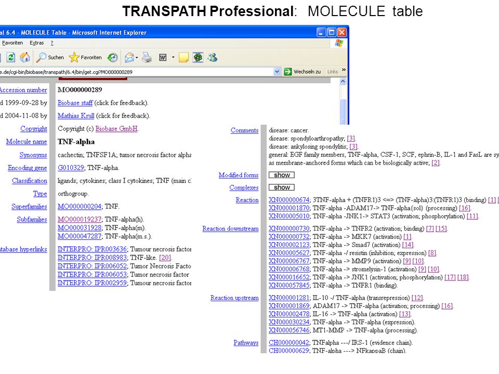Click the Classification field link
Viewport: 499px width, 374px height.
30,181
